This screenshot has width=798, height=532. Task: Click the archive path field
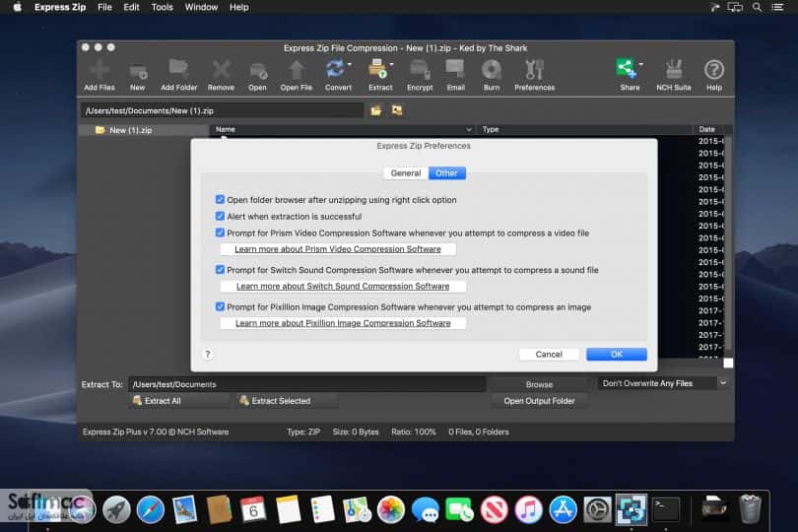point(222,110)
